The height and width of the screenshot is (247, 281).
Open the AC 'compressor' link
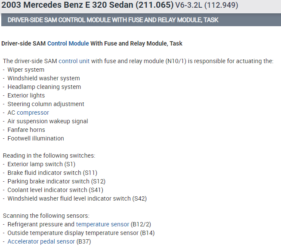(x=33, y=113)
